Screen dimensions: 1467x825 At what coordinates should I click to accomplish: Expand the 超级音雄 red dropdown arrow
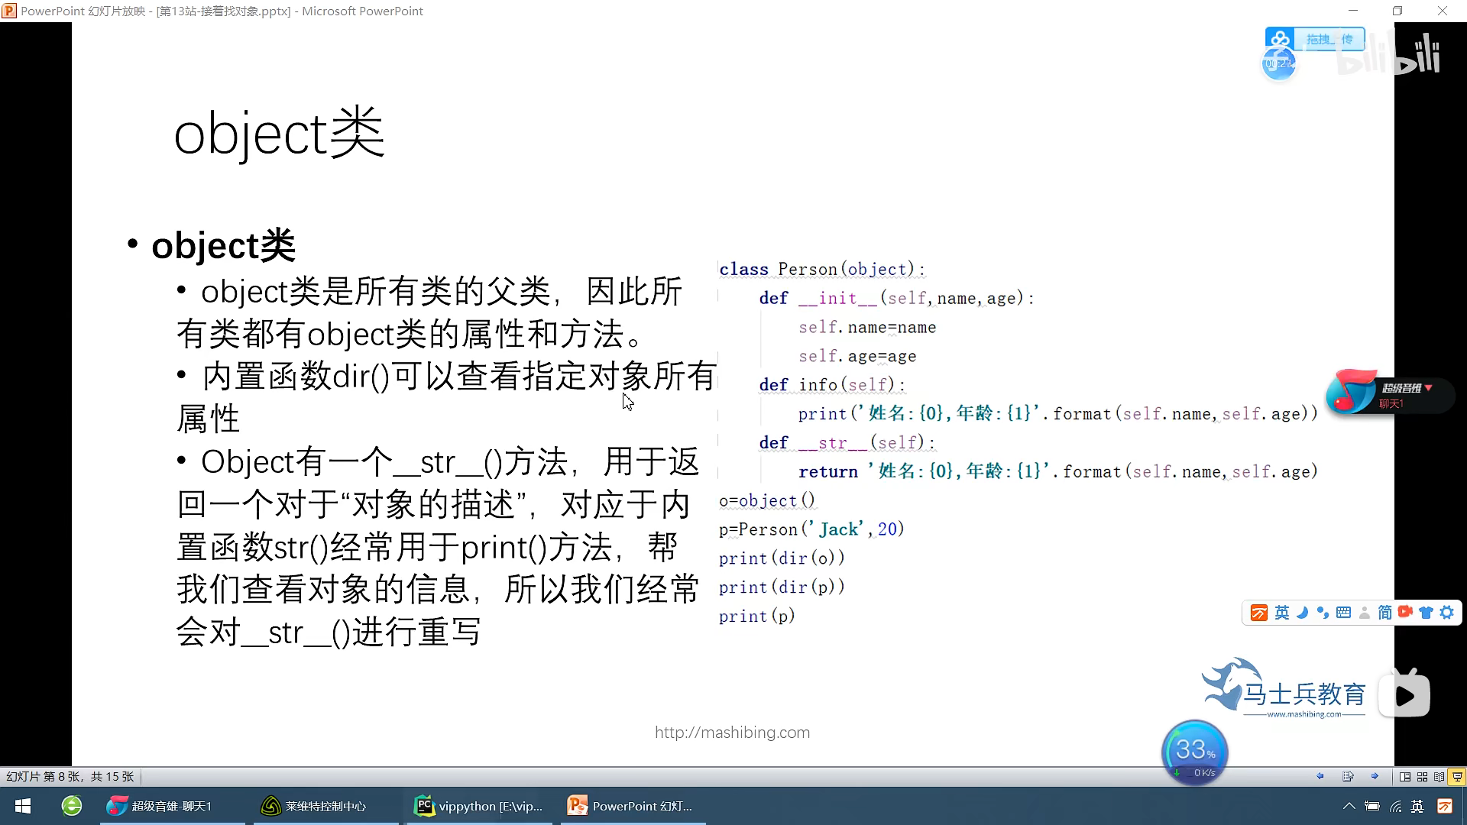(x=1429, y=388)
